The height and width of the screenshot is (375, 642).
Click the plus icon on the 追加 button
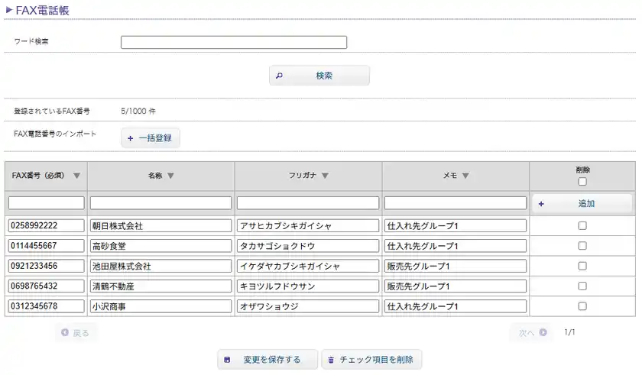pos(541,204)
